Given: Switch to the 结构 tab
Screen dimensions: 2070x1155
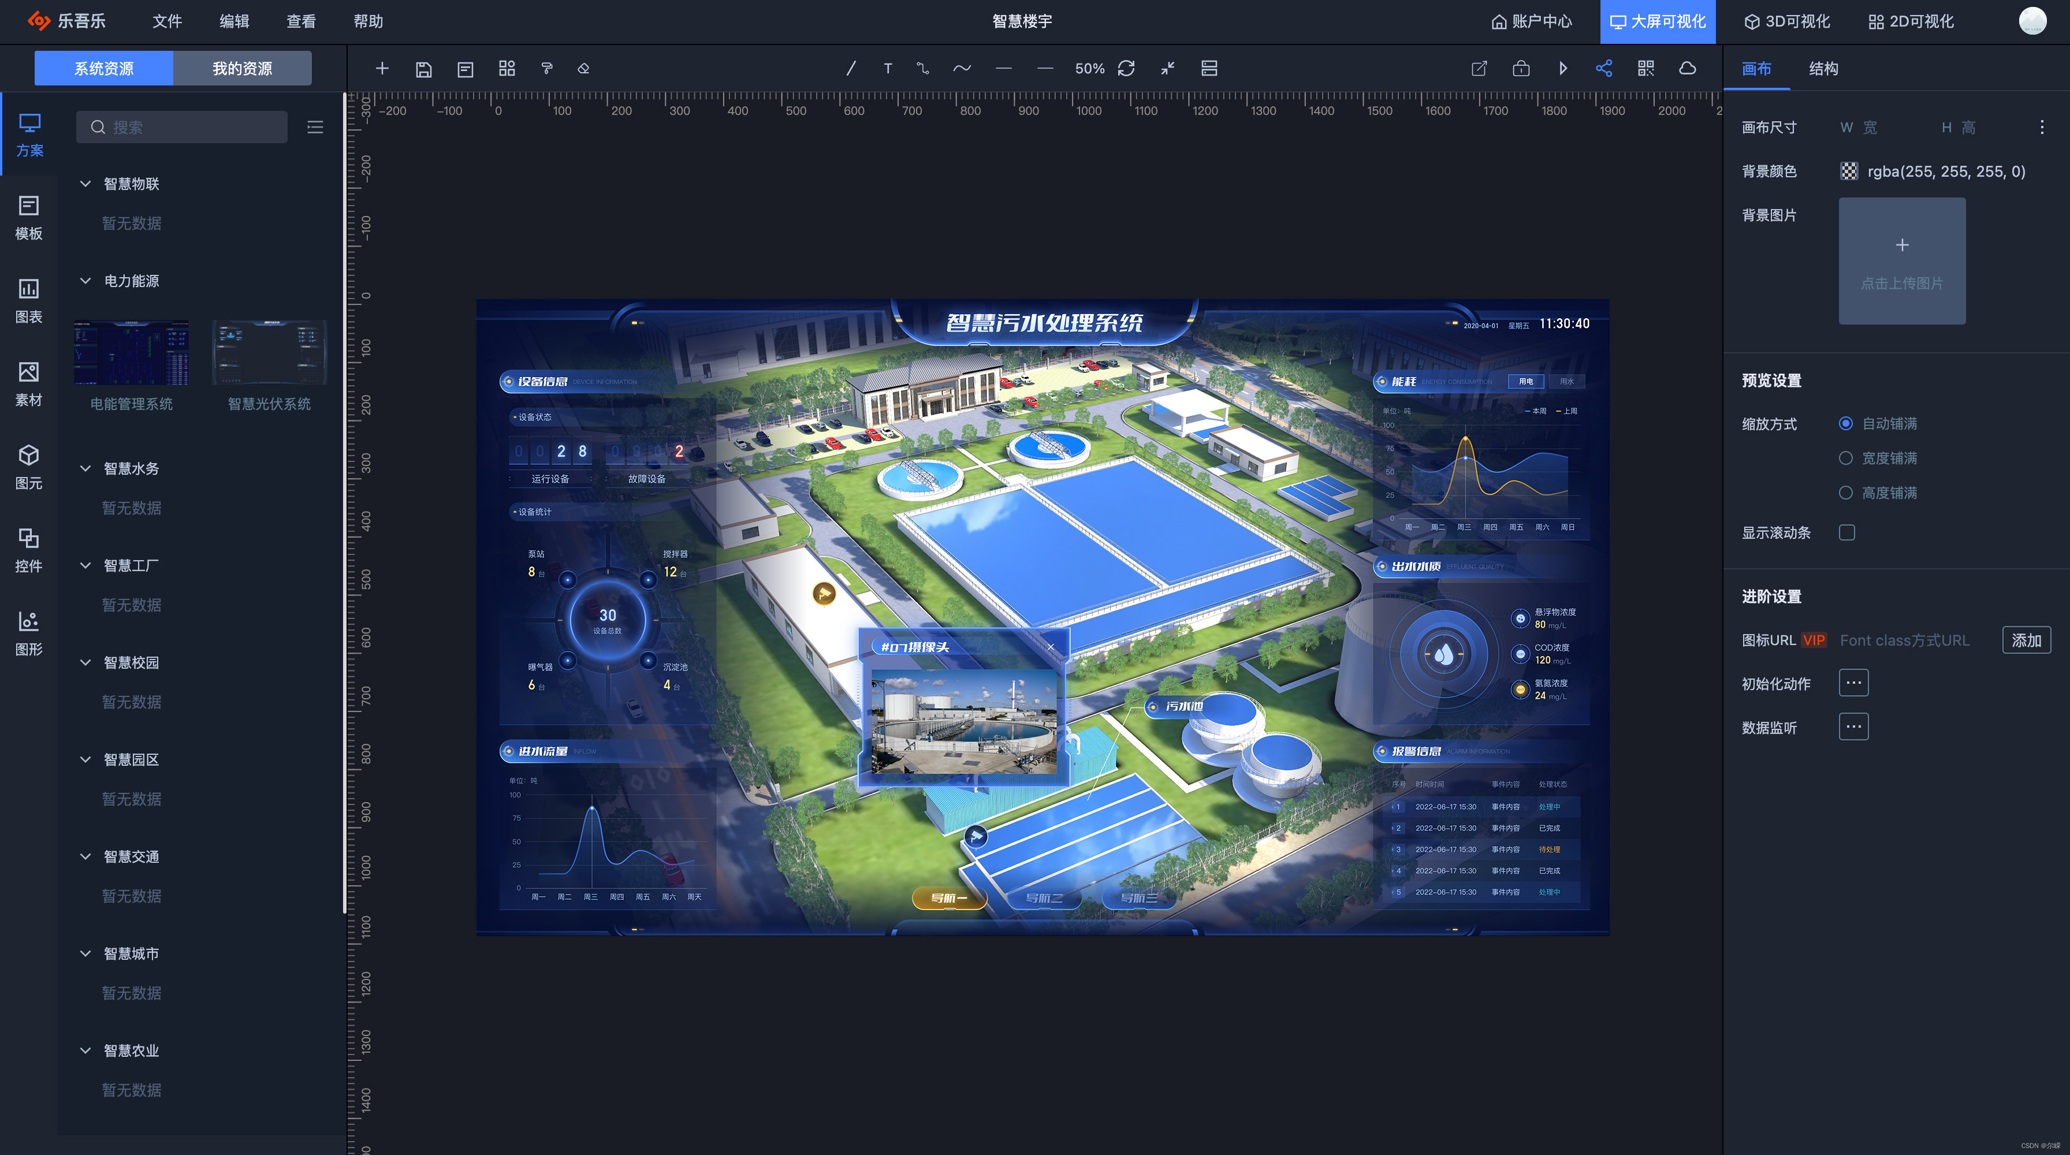Looking at the screenshot, I should click(1823, 69).
